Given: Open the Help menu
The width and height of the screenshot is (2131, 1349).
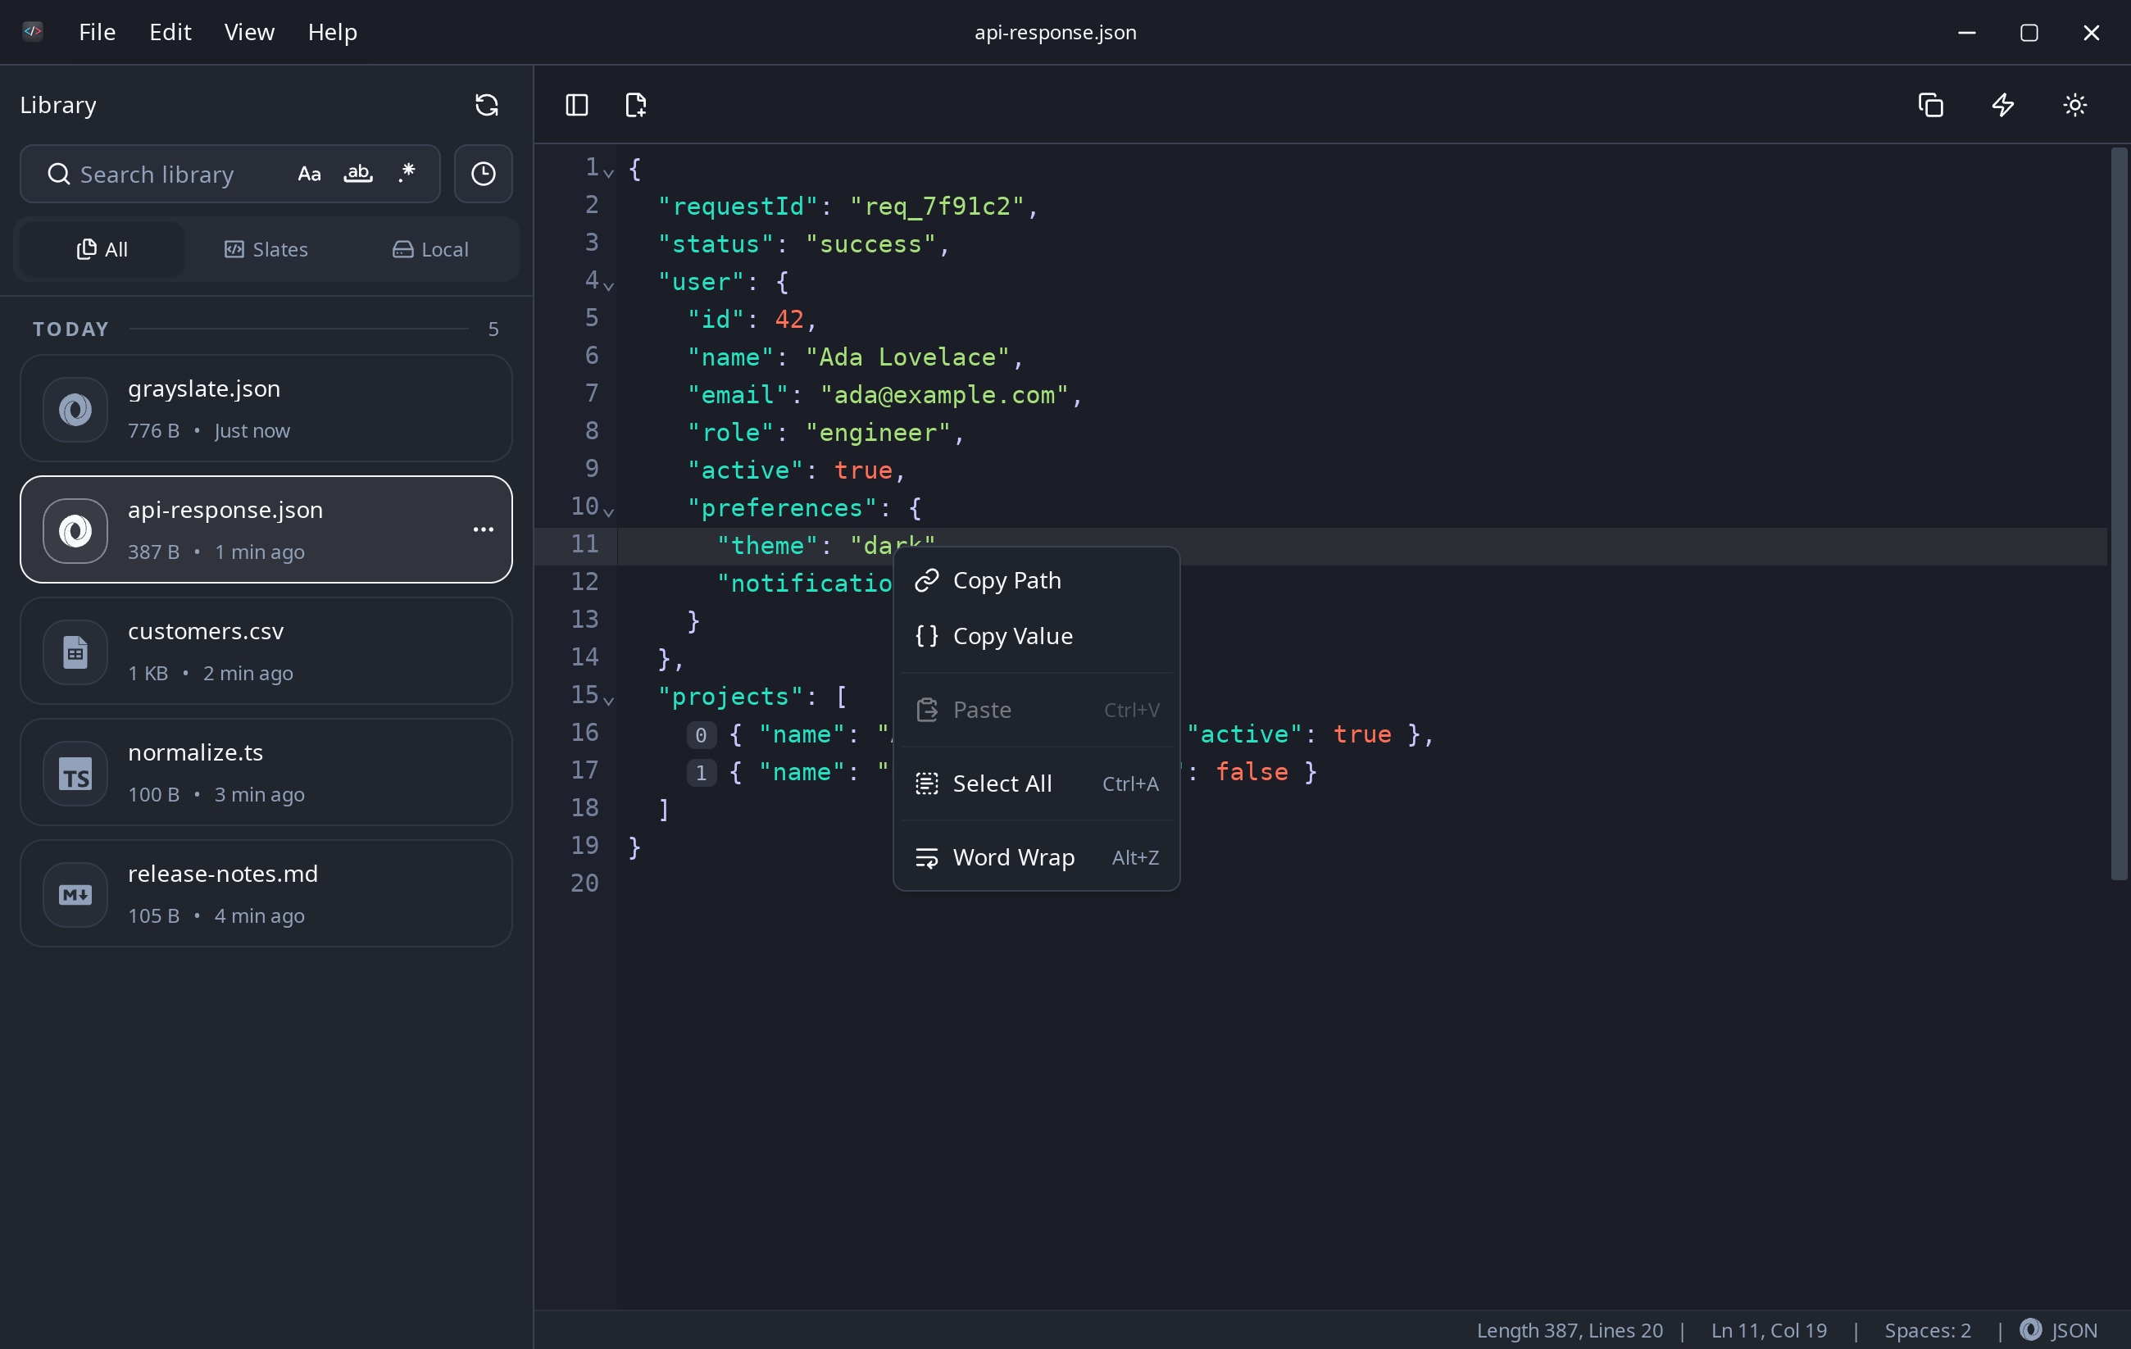Looking at the screenshot, I should pos(333,32).
